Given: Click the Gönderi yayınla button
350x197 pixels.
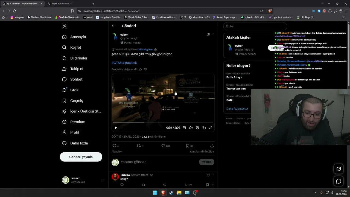Looking at the screenshot, I should point(81,157).
